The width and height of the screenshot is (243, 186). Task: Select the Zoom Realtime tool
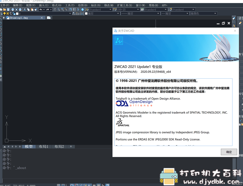(x=59, y=10)
